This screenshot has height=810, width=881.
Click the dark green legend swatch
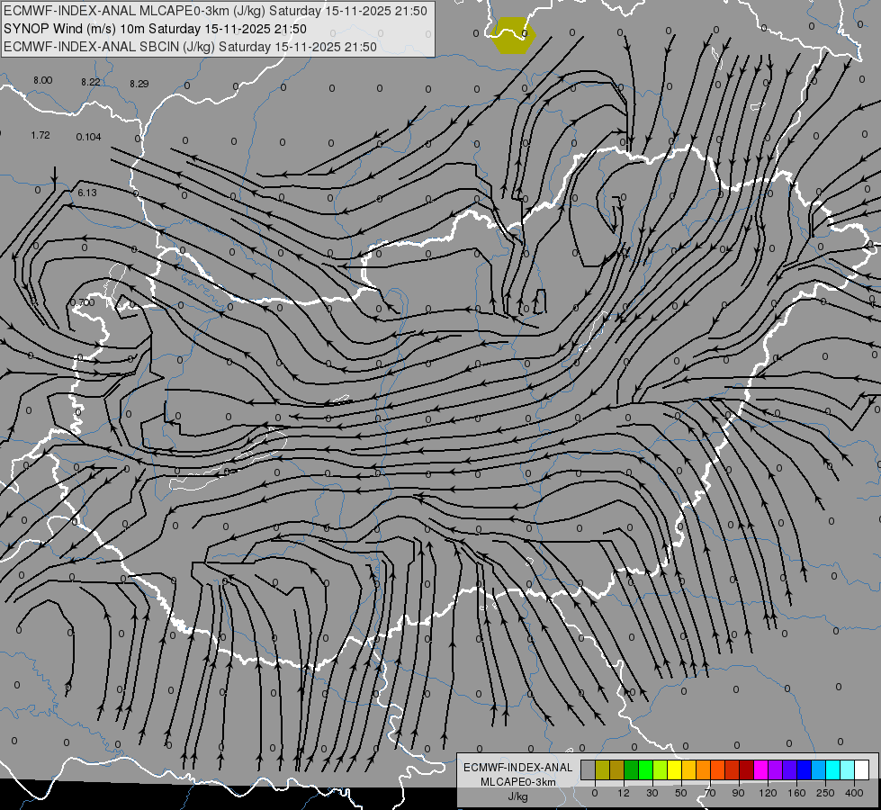point(631,770)
